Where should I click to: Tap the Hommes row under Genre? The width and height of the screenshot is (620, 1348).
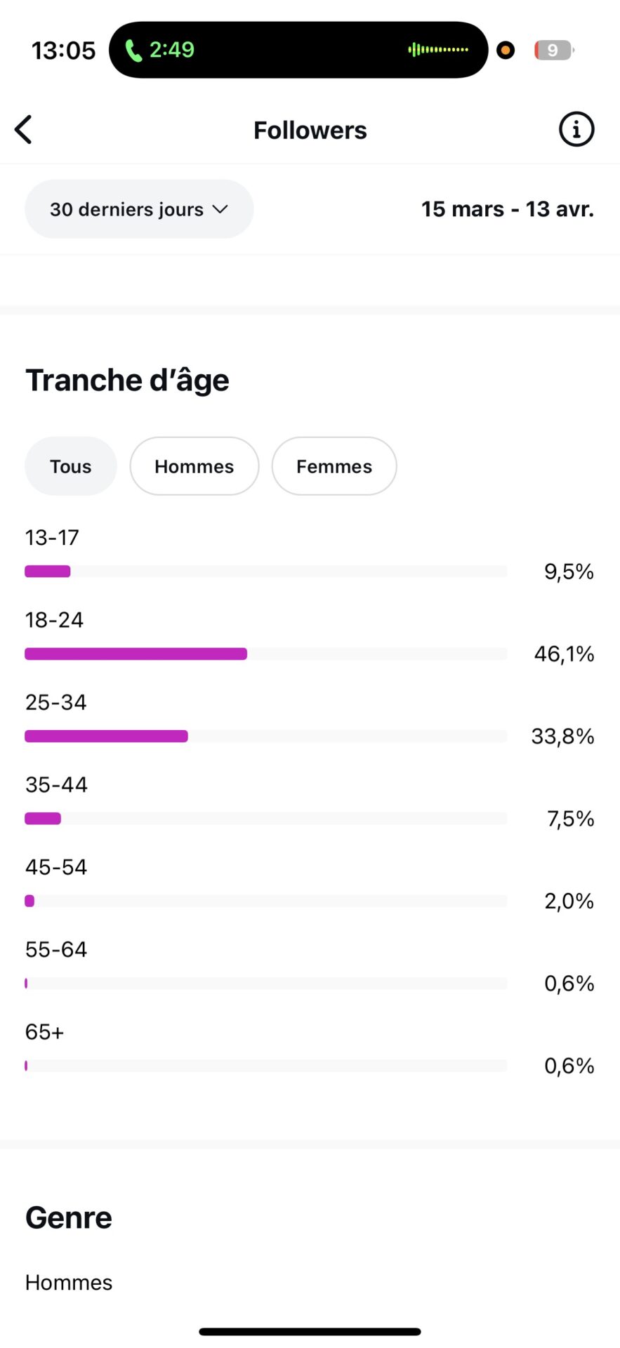(x=69, y=1283)
